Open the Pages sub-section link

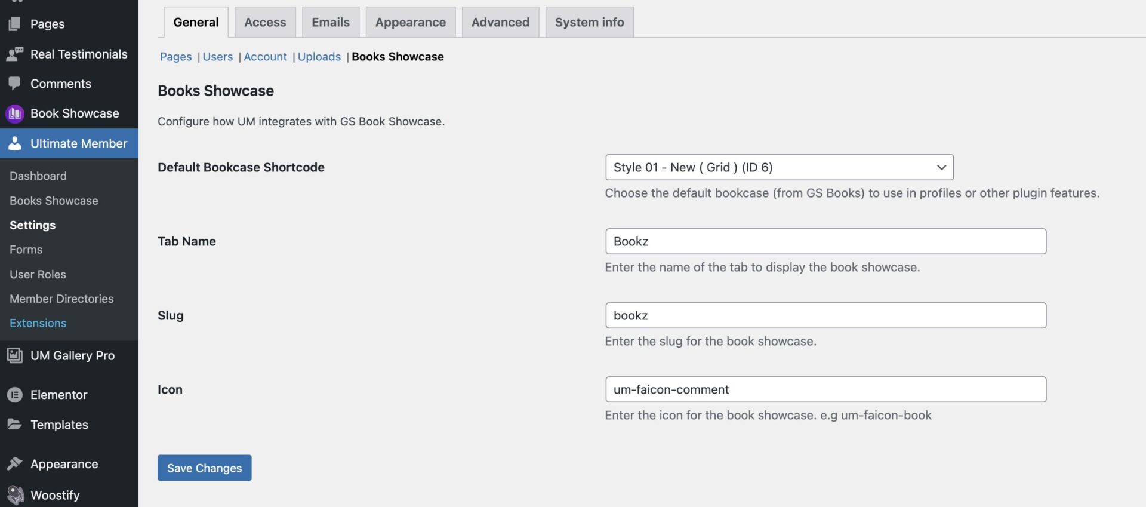[x=175, y=57]
